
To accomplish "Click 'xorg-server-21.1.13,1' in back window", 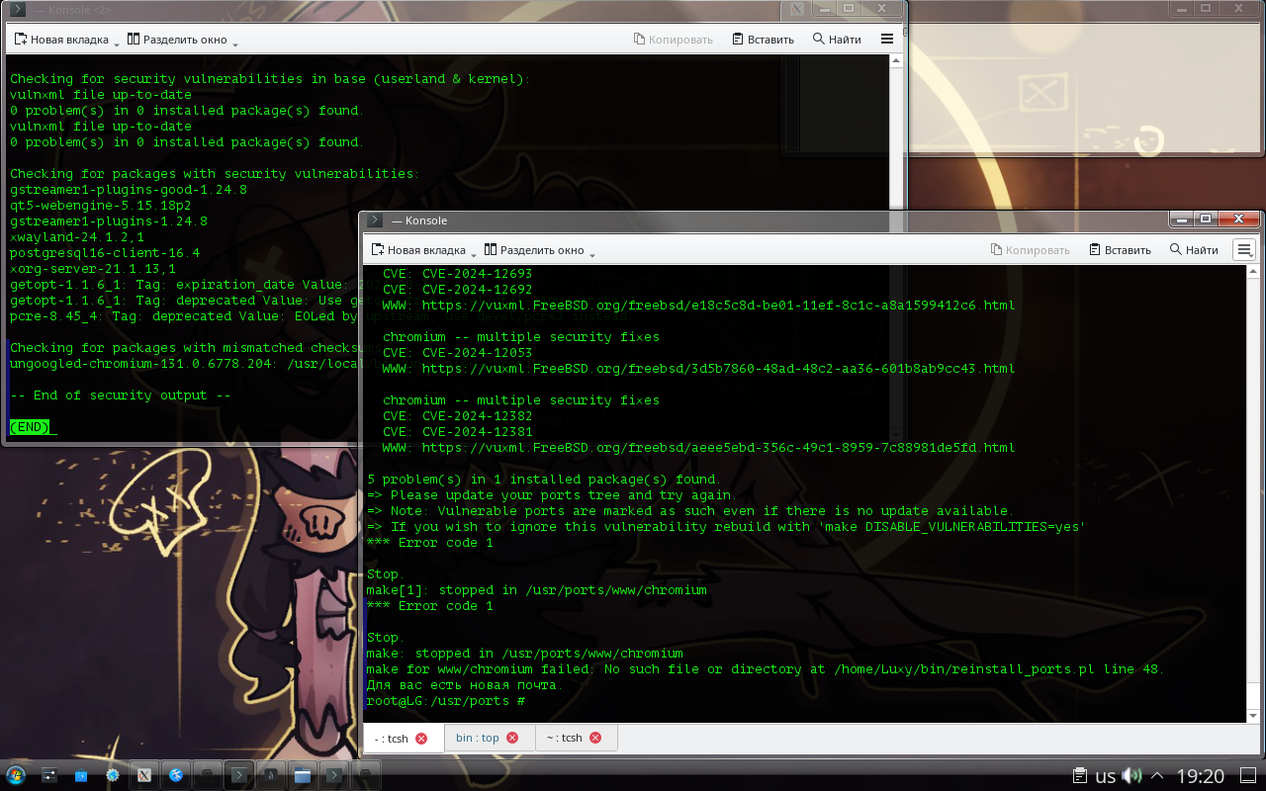I will [x=93, y=269].
